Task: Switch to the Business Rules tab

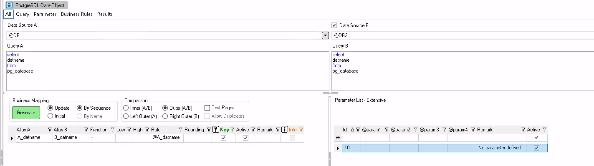Action: pos(77,14)
